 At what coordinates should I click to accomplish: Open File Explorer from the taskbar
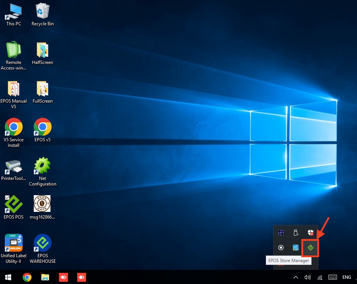[x=45, y=277]
